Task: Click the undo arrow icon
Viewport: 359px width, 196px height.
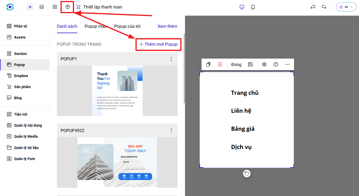Action: 313,7
